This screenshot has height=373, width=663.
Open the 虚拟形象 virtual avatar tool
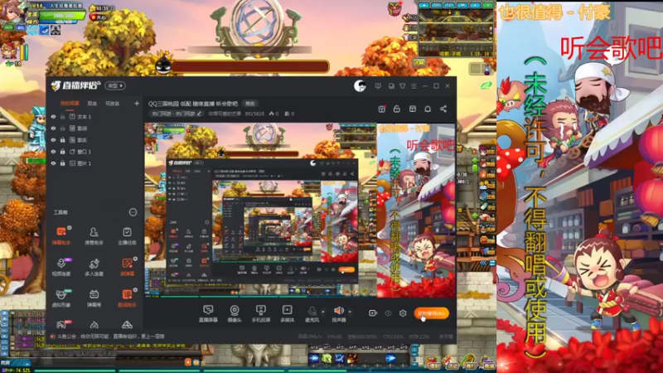61,298
